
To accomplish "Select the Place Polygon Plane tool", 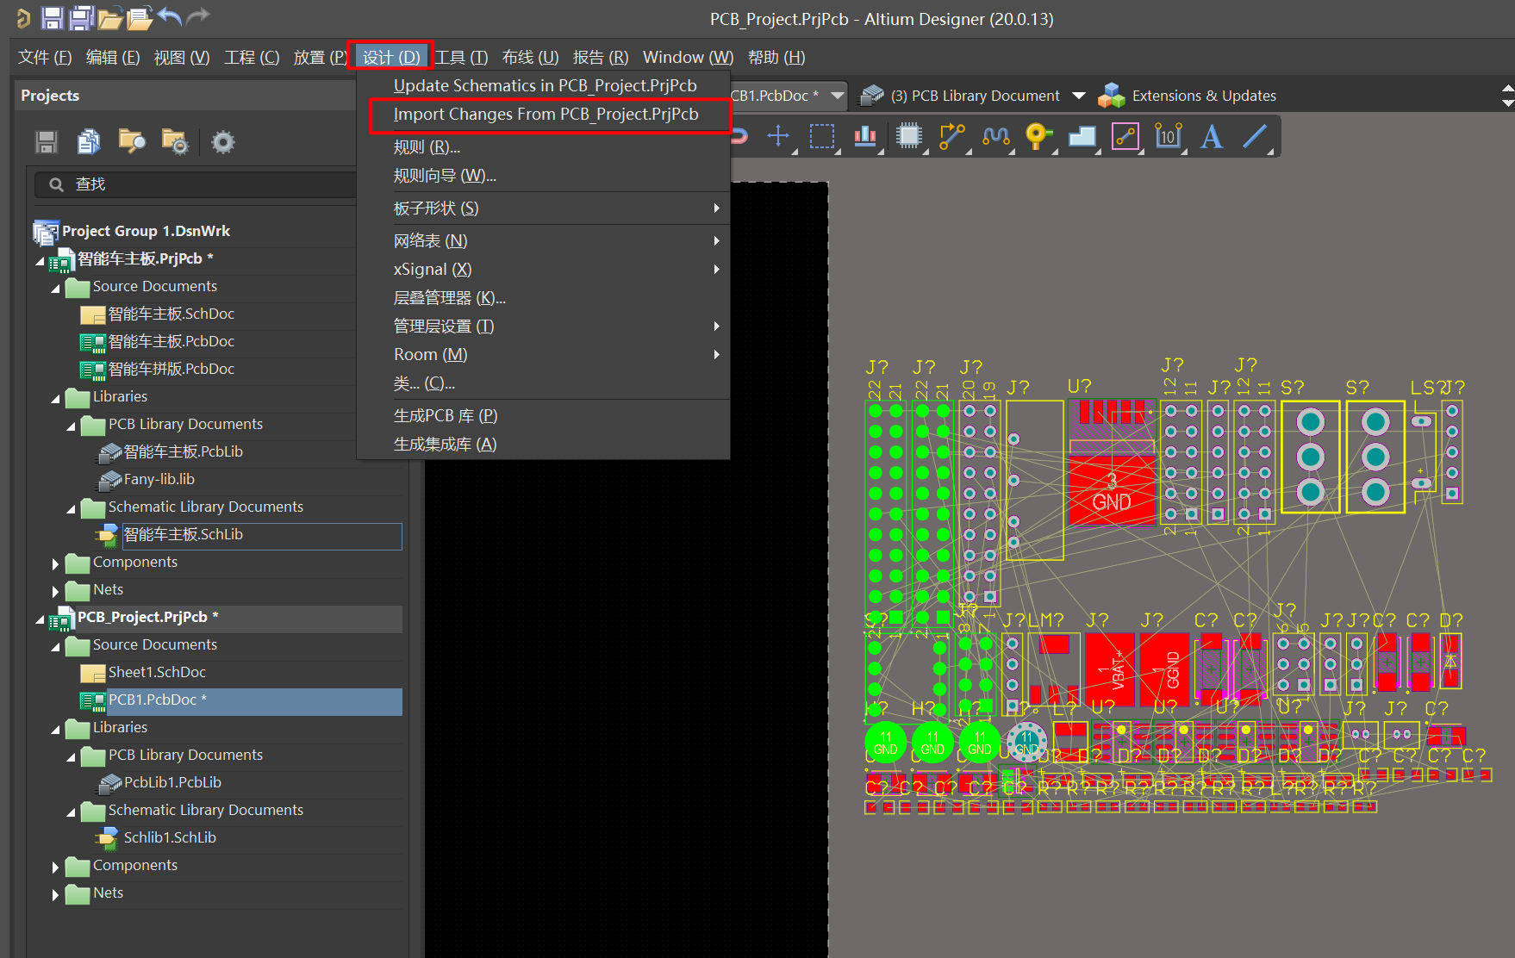I will point(1082,136).
